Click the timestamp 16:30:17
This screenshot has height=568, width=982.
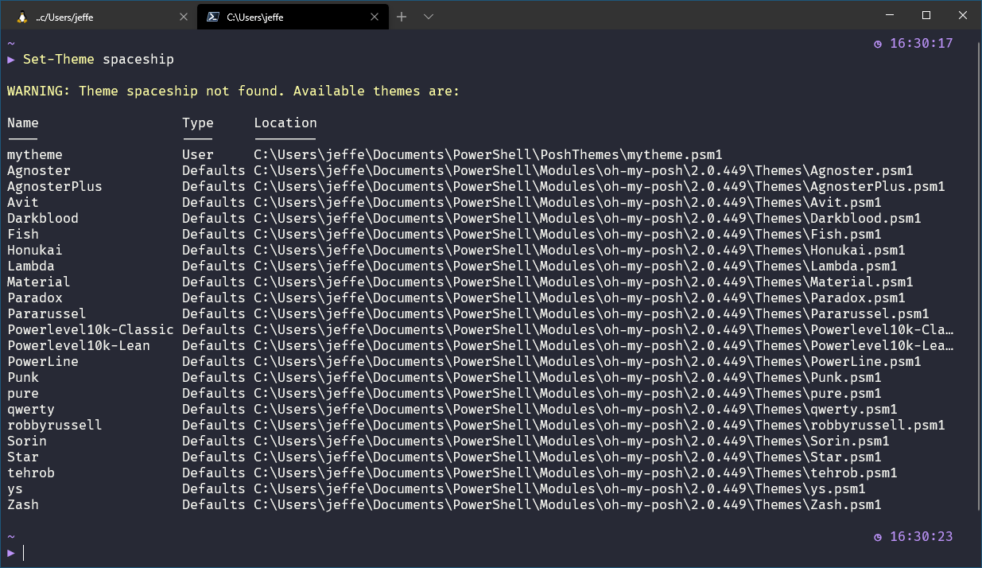921,44
